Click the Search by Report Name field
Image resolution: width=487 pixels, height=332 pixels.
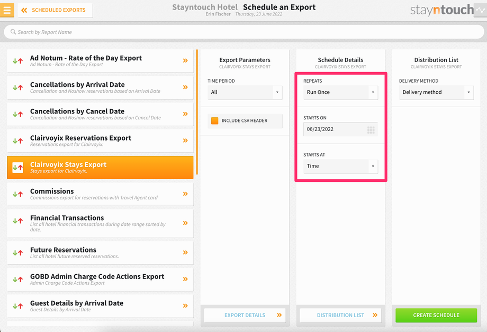pos(243,32)
